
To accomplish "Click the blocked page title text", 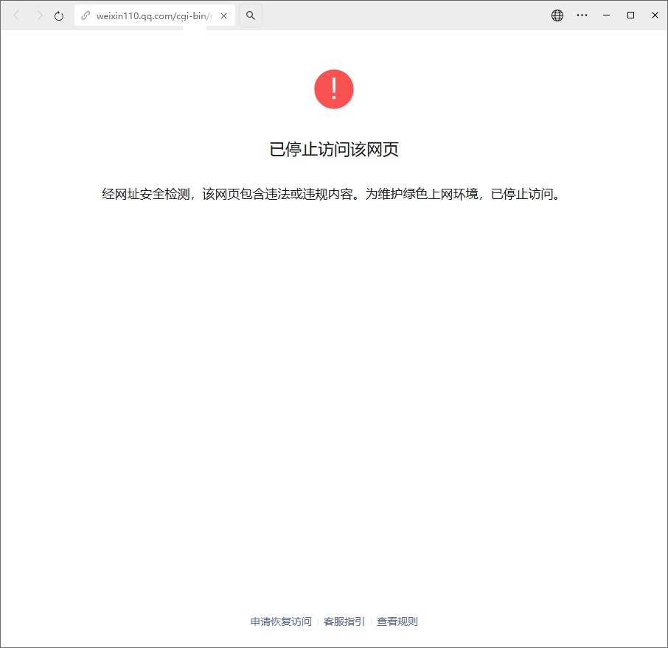I will point(334,149).
